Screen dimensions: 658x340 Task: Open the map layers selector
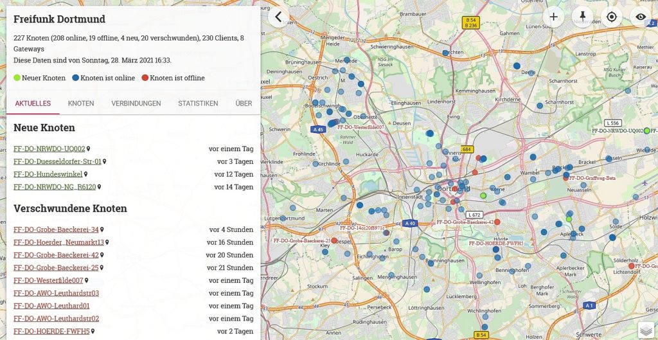pos(646,329)
